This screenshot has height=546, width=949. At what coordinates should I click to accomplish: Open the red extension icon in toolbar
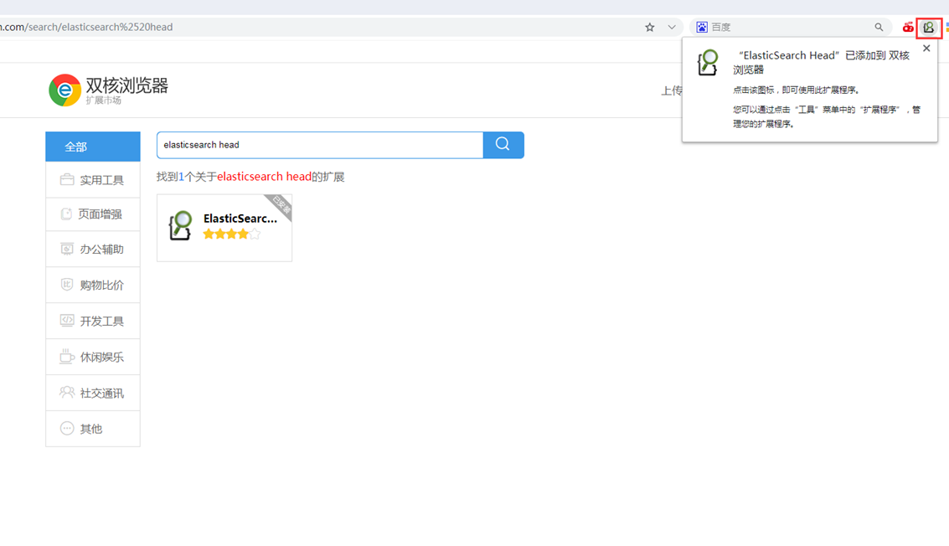click(908, 28)
